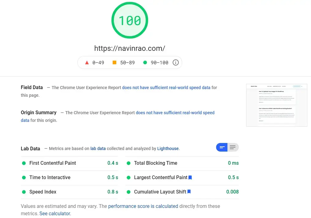Click the bookmark icon beside Largest Contentful Paint
Screen dimensions: 311x218
[190, 178]
